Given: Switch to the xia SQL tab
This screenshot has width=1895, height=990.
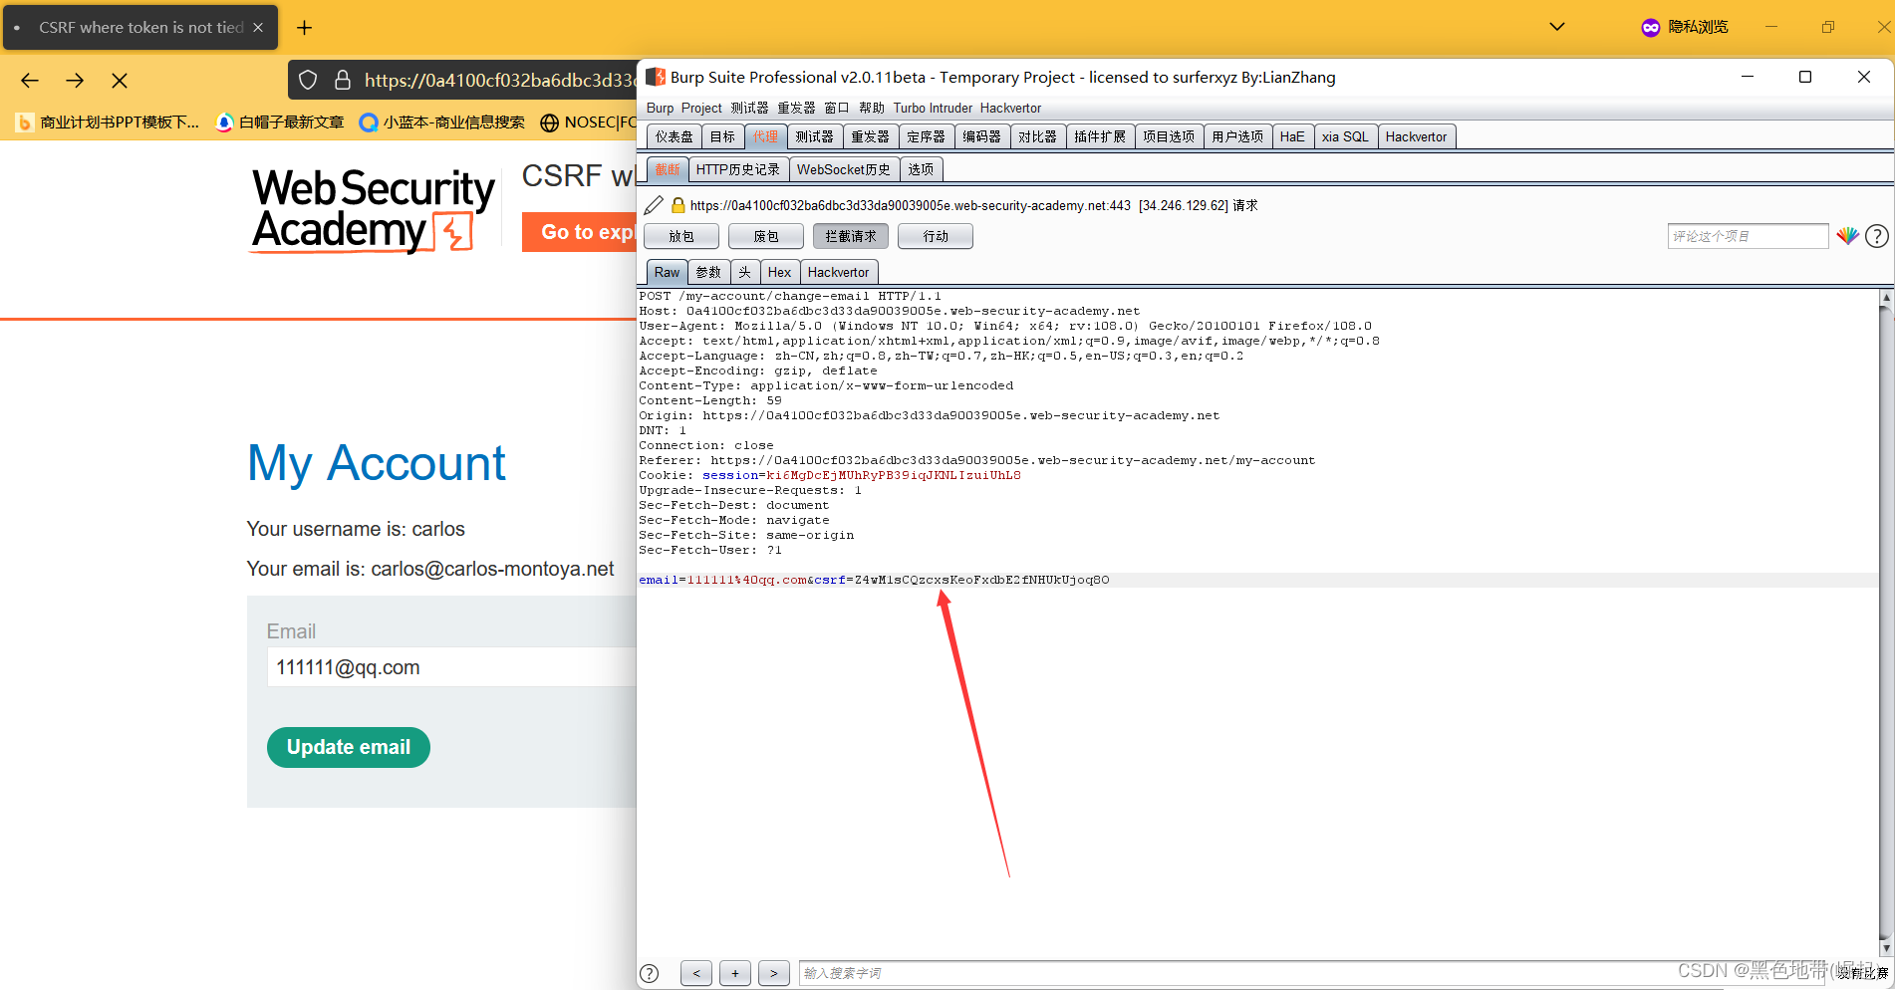Looking at the screenshot, I should click(1345, 136).
